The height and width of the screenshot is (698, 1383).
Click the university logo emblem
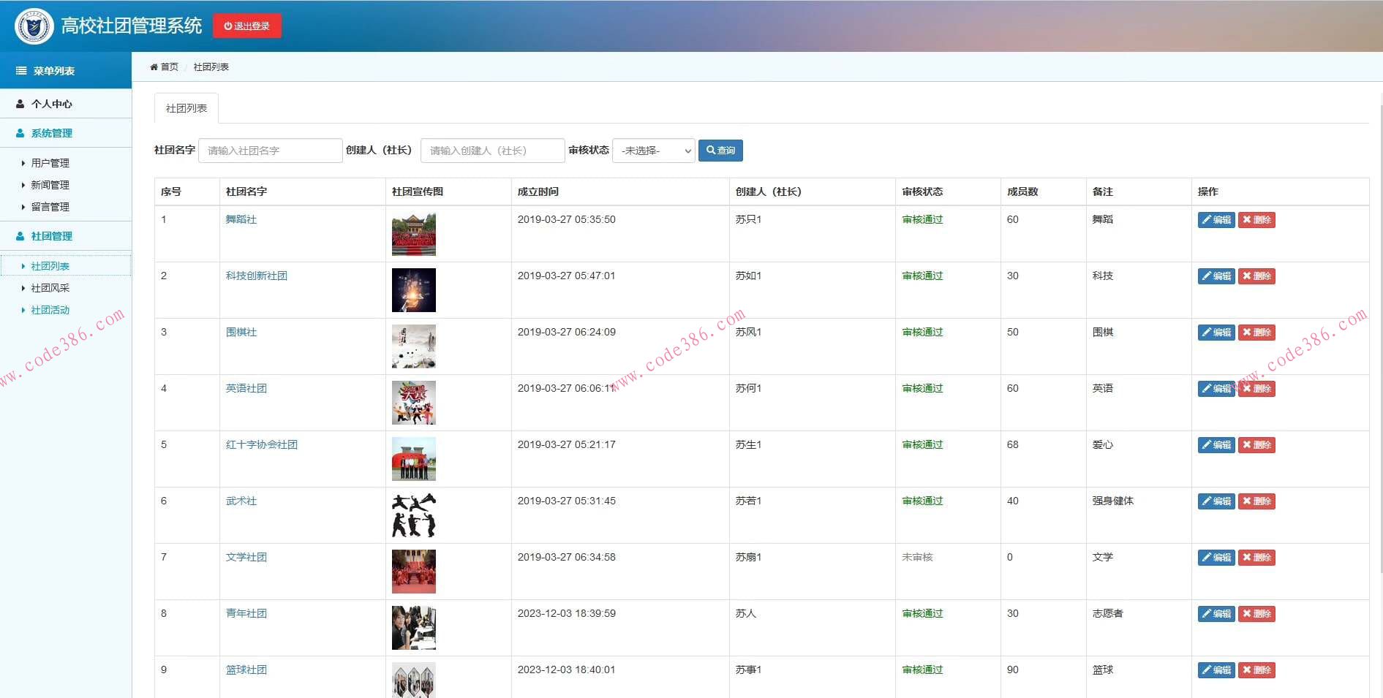pos(34,26)
